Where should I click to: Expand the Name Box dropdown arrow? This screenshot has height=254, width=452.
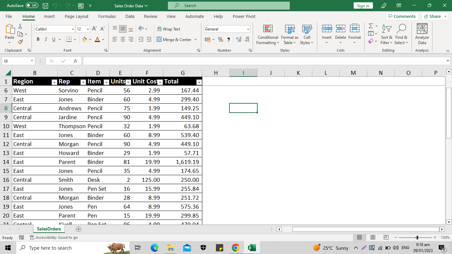[32, 61]
